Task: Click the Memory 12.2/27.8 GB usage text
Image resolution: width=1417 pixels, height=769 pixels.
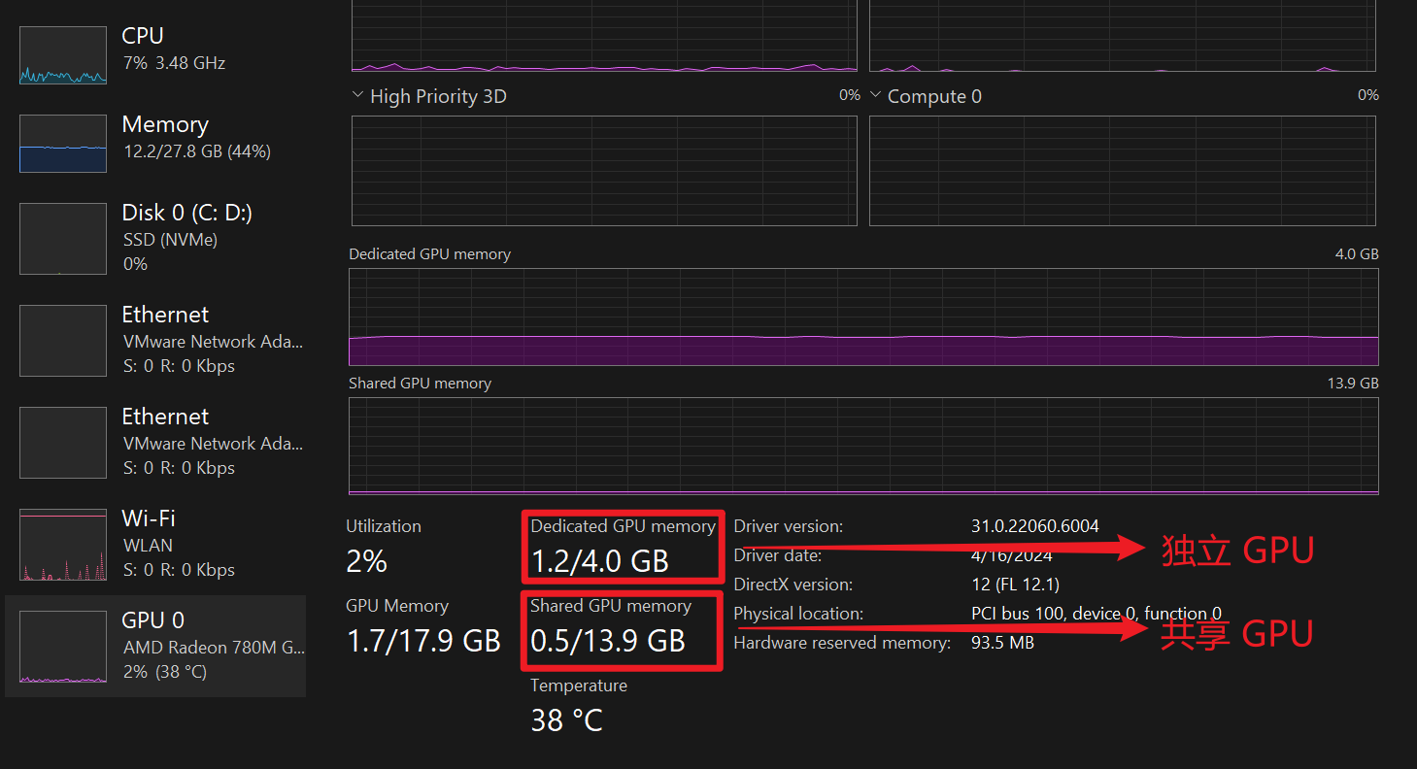Action: point(196,151)
